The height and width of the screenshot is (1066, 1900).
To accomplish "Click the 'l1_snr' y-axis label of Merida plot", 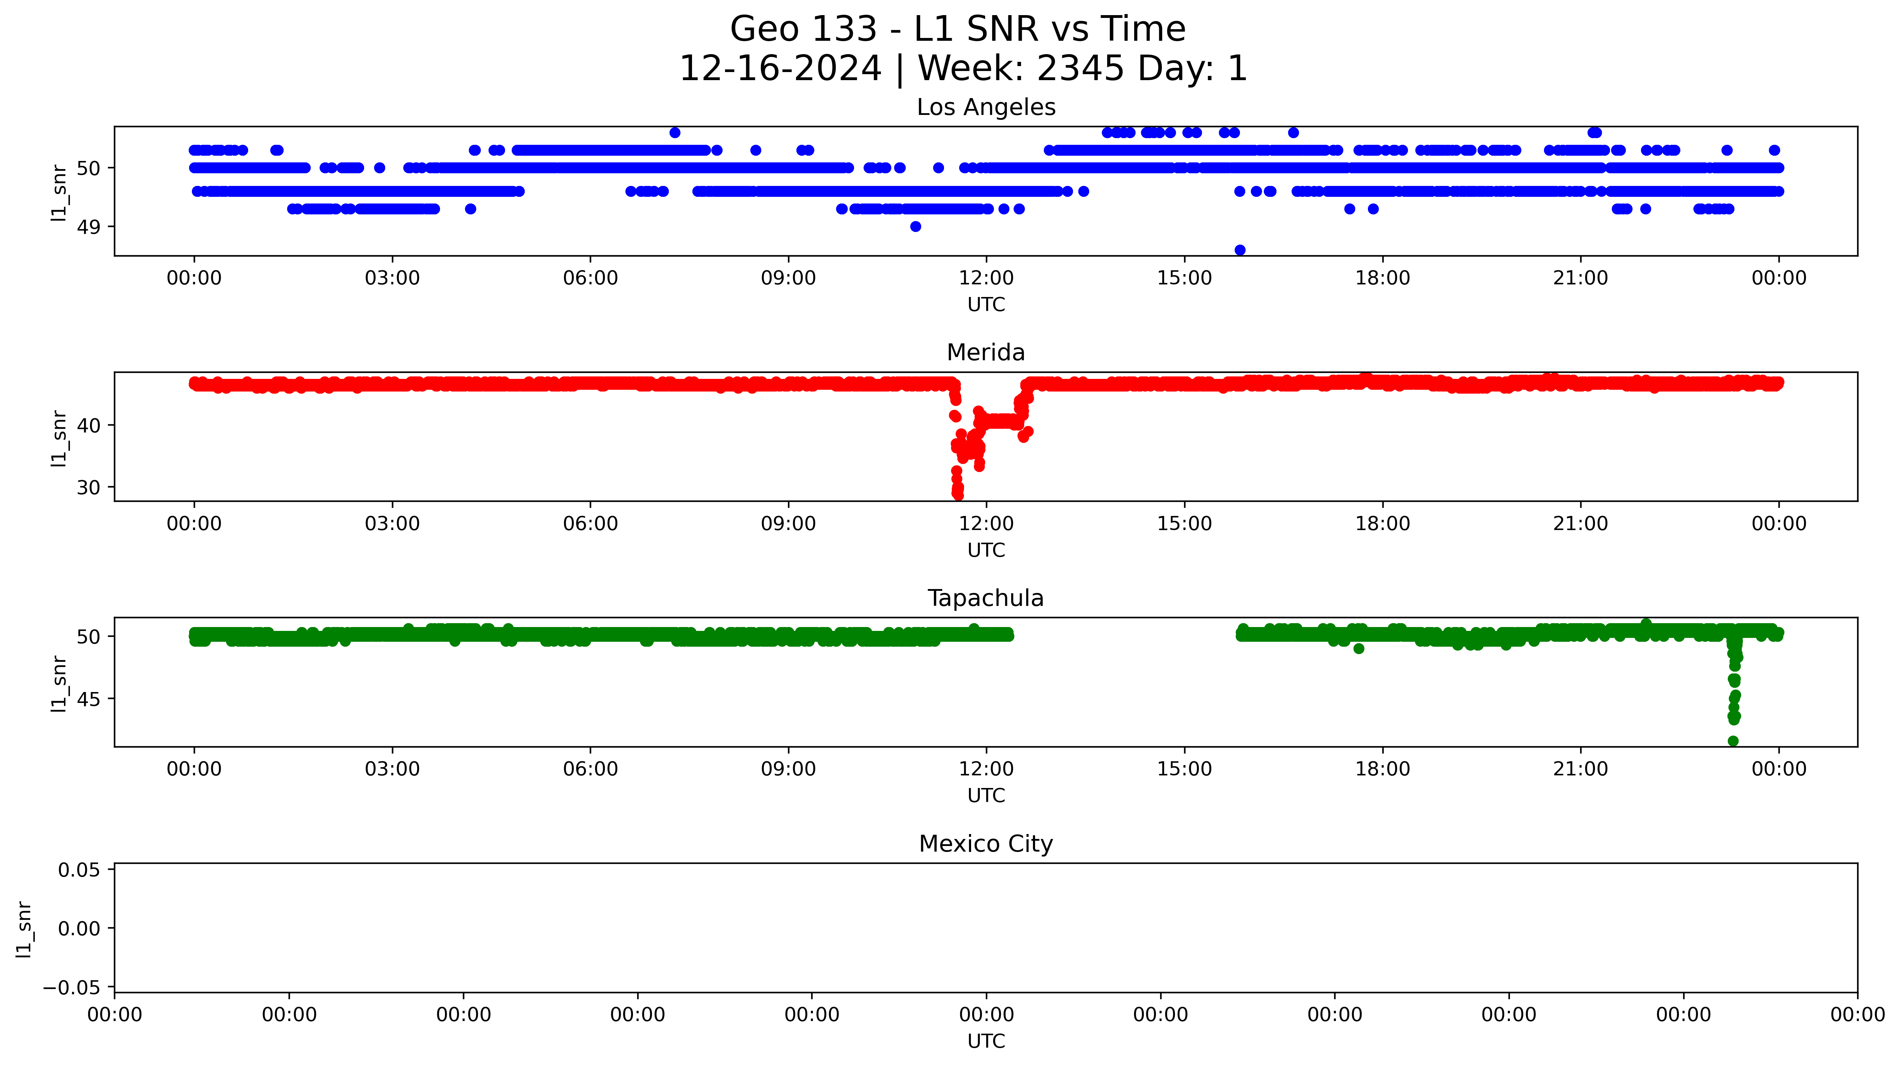I will click(x=59, y=438).
